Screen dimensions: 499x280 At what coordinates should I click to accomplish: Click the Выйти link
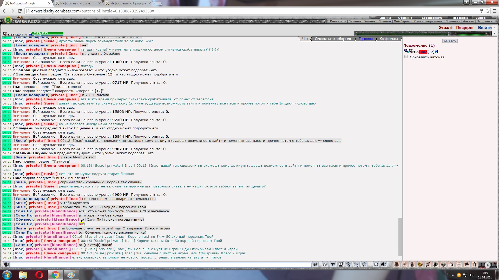coord(484,27)
